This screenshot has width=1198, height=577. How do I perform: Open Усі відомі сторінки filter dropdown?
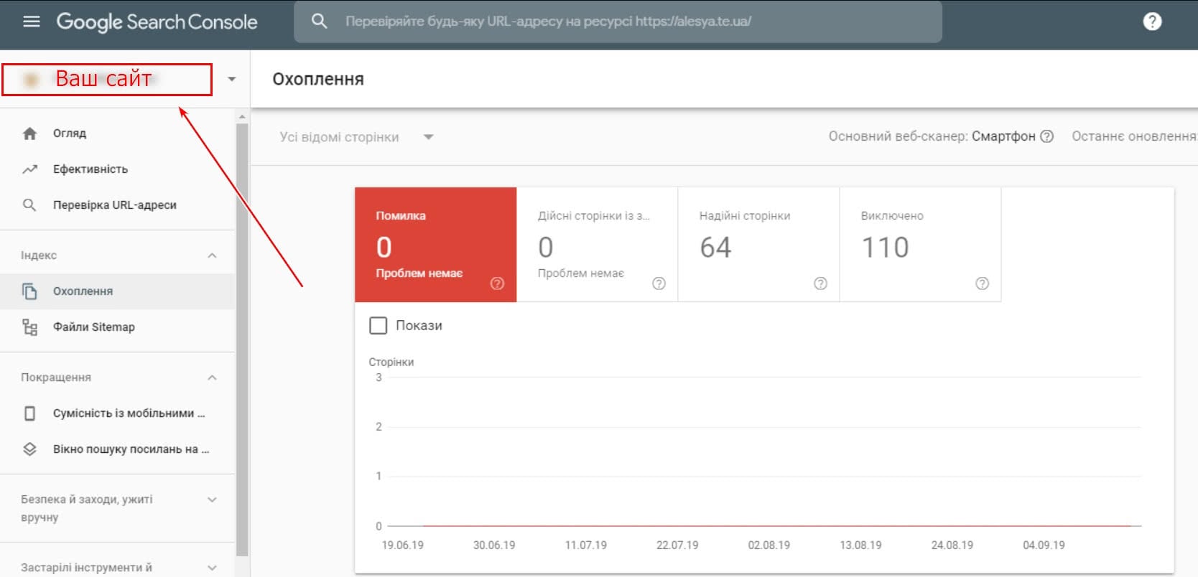357,137
